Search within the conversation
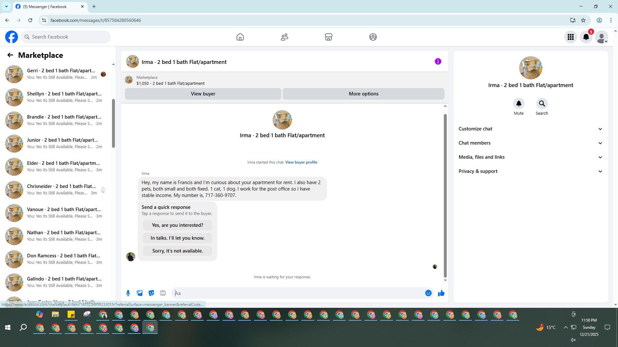 (542, 103)
